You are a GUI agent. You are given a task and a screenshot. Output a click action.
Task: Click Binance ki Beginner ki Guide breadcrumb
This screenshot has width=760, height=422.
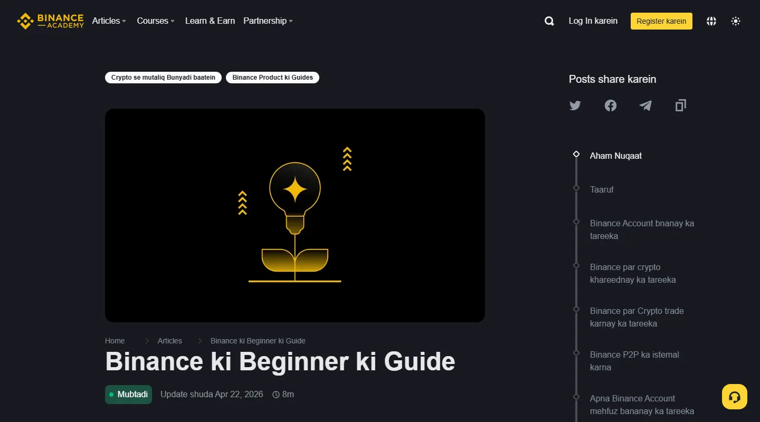pyautogui.click(x=258, y=341)
